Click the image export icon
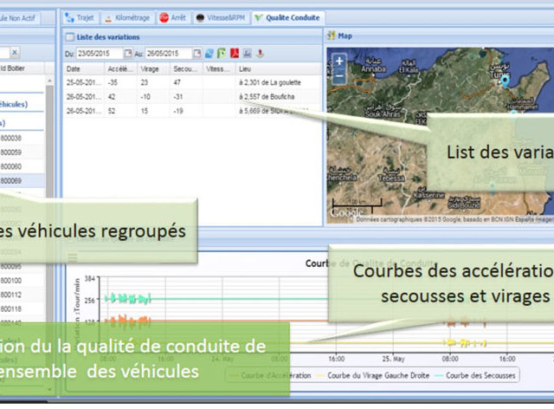The height and width of the screenshot is (409, 554). point(248,54)
